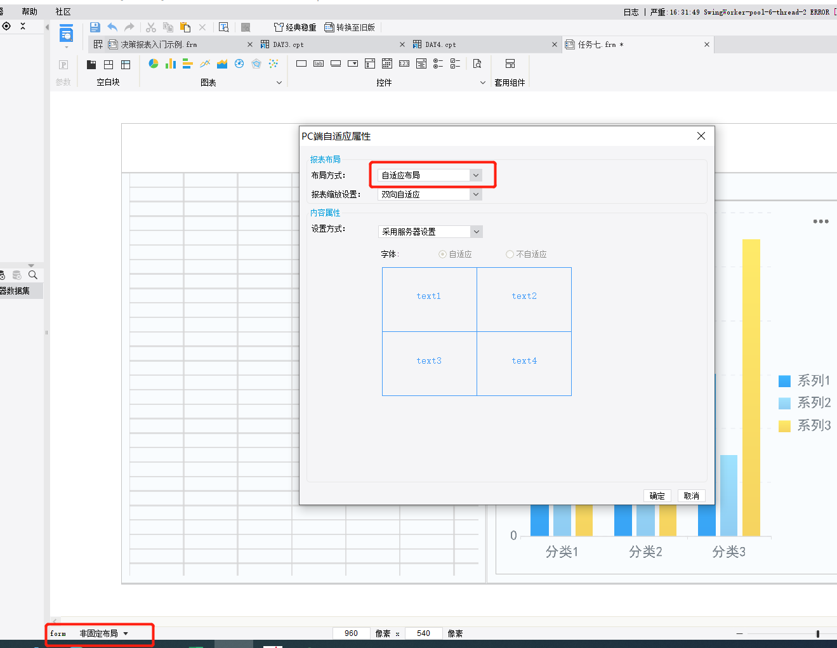Add a text box widget
The width and height of the screenshot is (837, 648).
coord(301,63)
